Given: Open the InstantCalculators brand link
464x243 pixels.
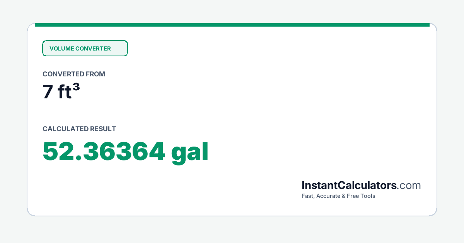Looking at the screenshot, I should pyautogui.click(x=349, y=186).
